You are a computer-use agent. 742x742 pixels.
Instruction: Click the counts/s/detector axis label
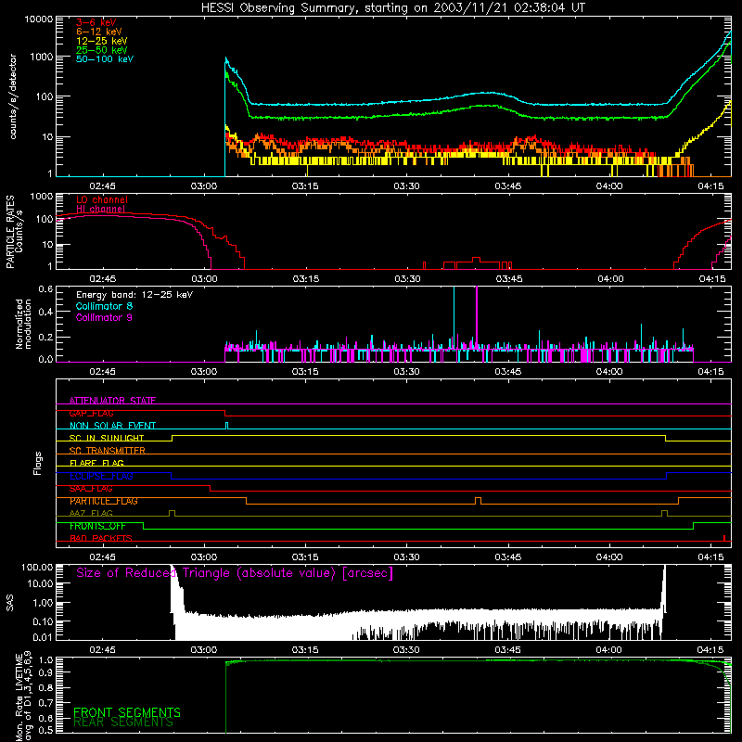pos(13,96)
